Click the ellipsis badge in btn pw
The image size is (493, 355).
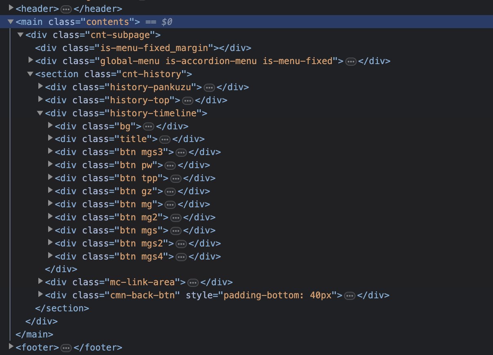[x=170, y=166]
